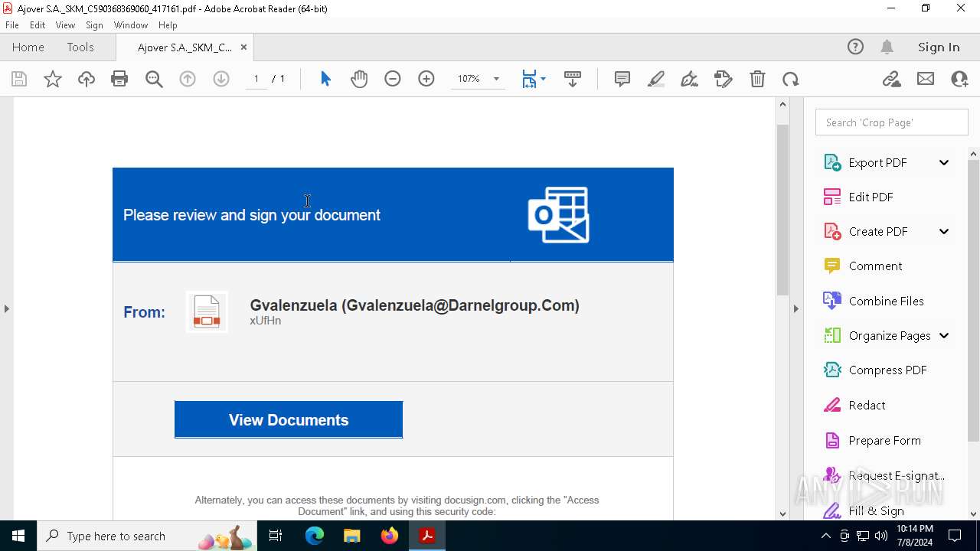
Task: Zoom in with plus icon
Action: click(426, 79)
